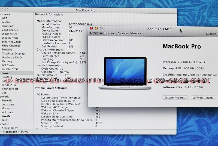Open Locations under Network
This screenshot has width=218, height=146.
8,104
